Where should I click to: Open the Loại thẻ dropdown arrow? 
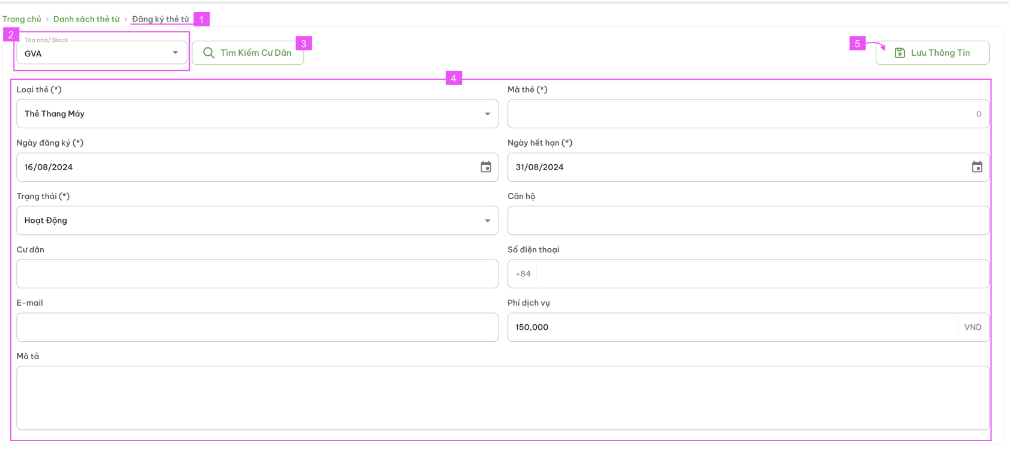[488, 114]
